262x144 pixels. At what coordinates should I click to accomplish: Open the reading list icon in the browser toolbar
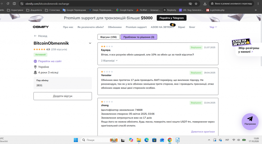(x=14, y=4)
